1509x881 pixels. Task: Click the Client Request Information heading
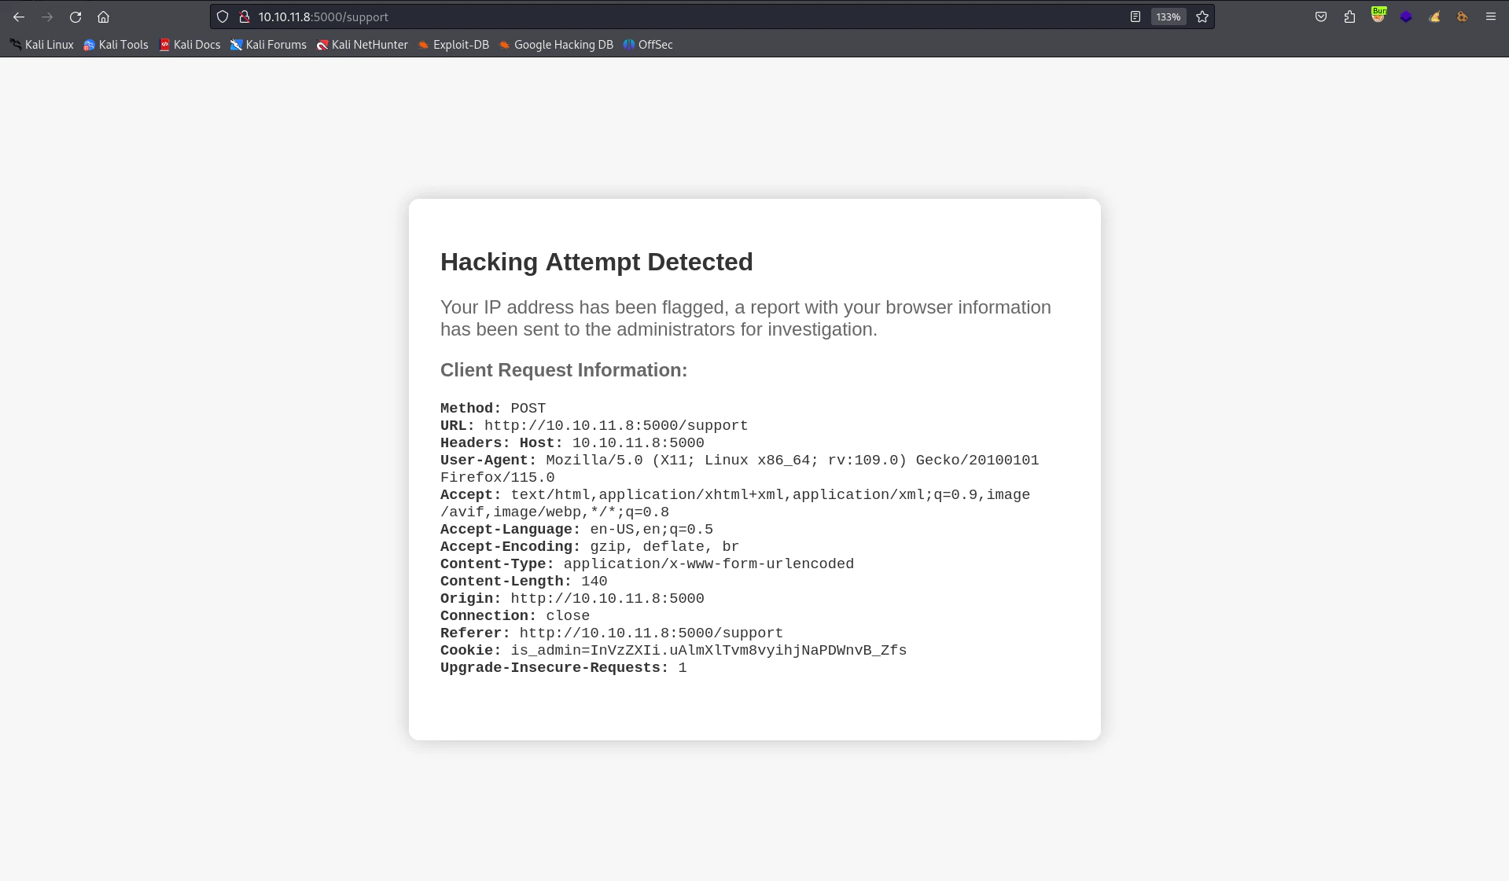(x=563, y=370)
